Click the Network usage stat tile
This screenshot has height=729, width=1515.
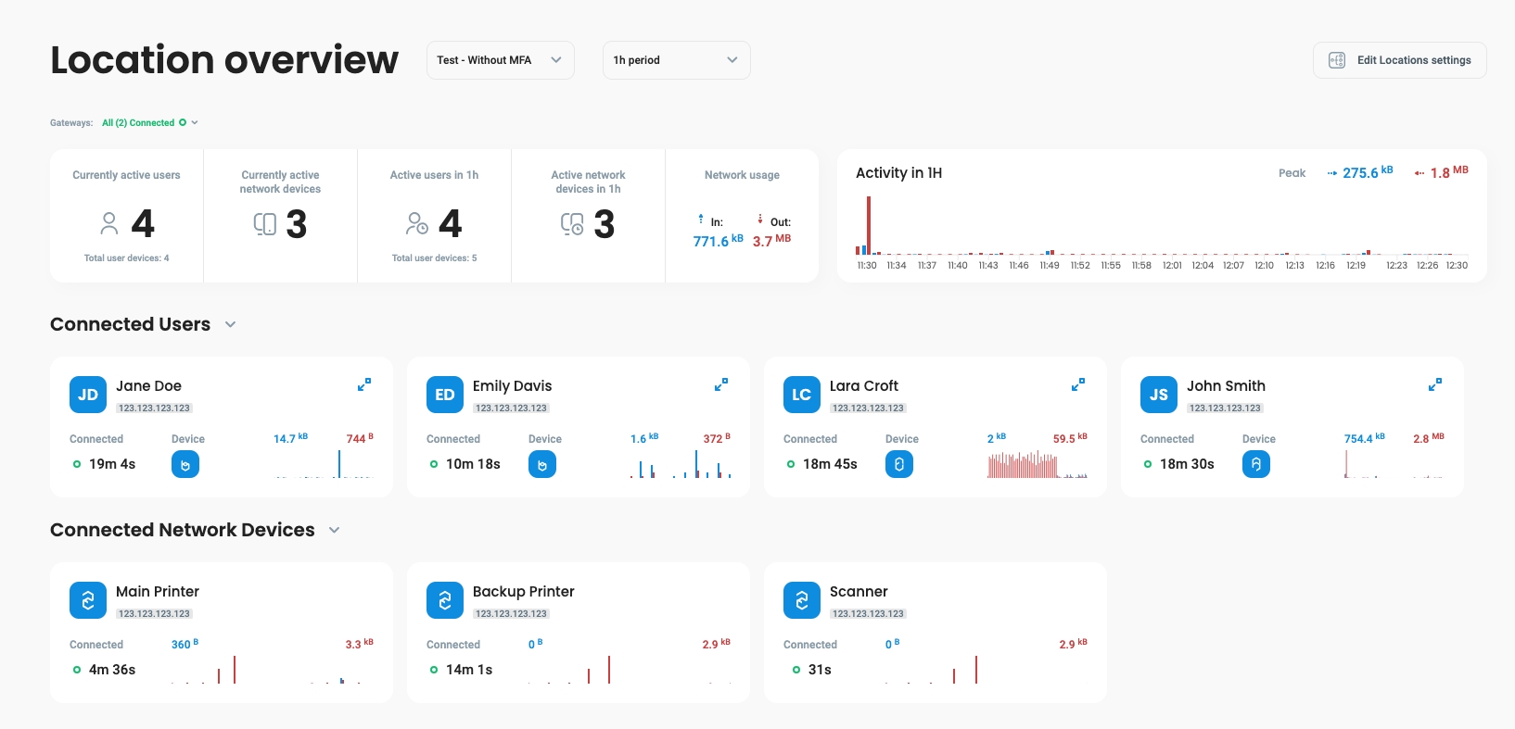coord(742,216)
